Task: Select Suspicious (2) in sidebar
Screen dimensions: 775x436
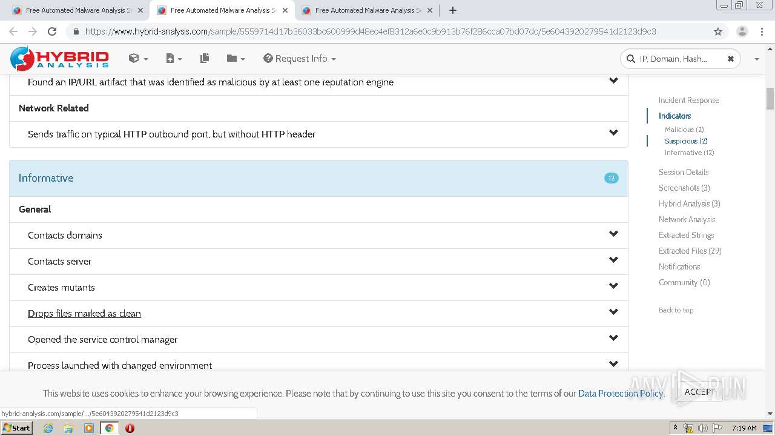Action: 686,141
